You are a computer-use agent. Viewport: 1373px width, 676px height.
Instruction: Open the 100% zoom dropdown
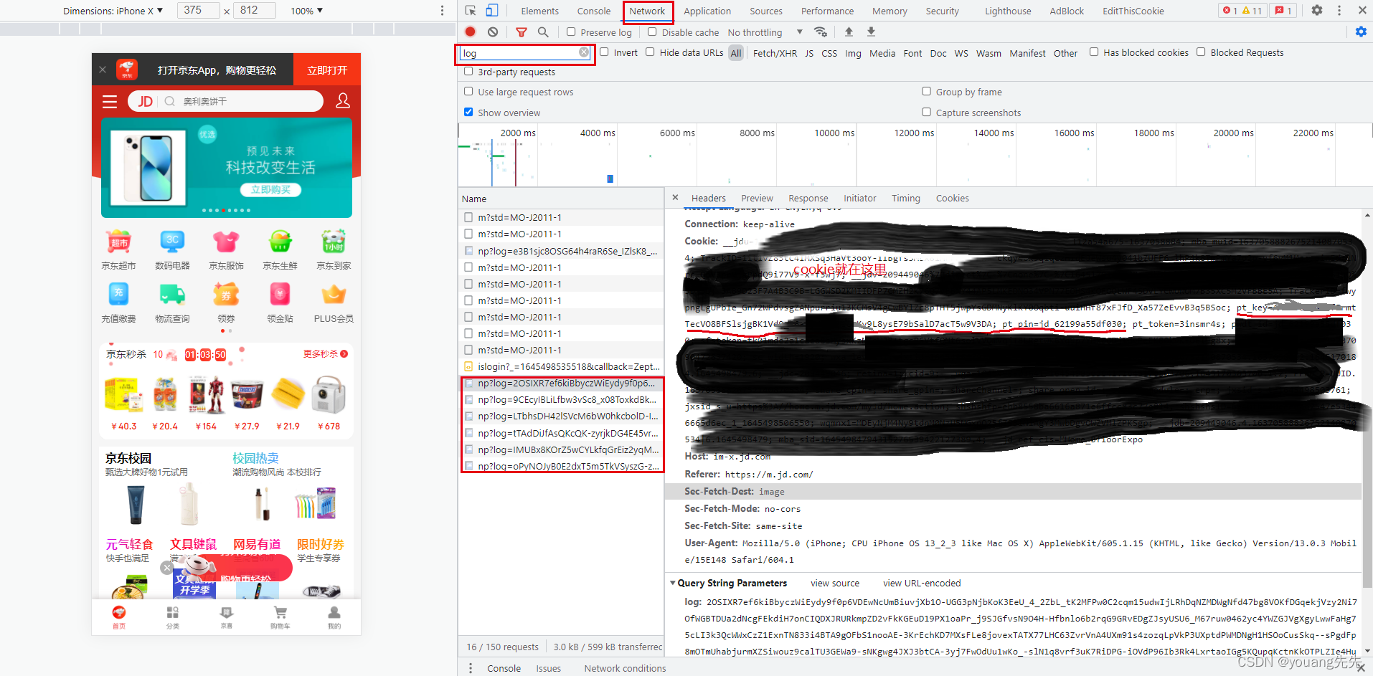tap(306, 11)
